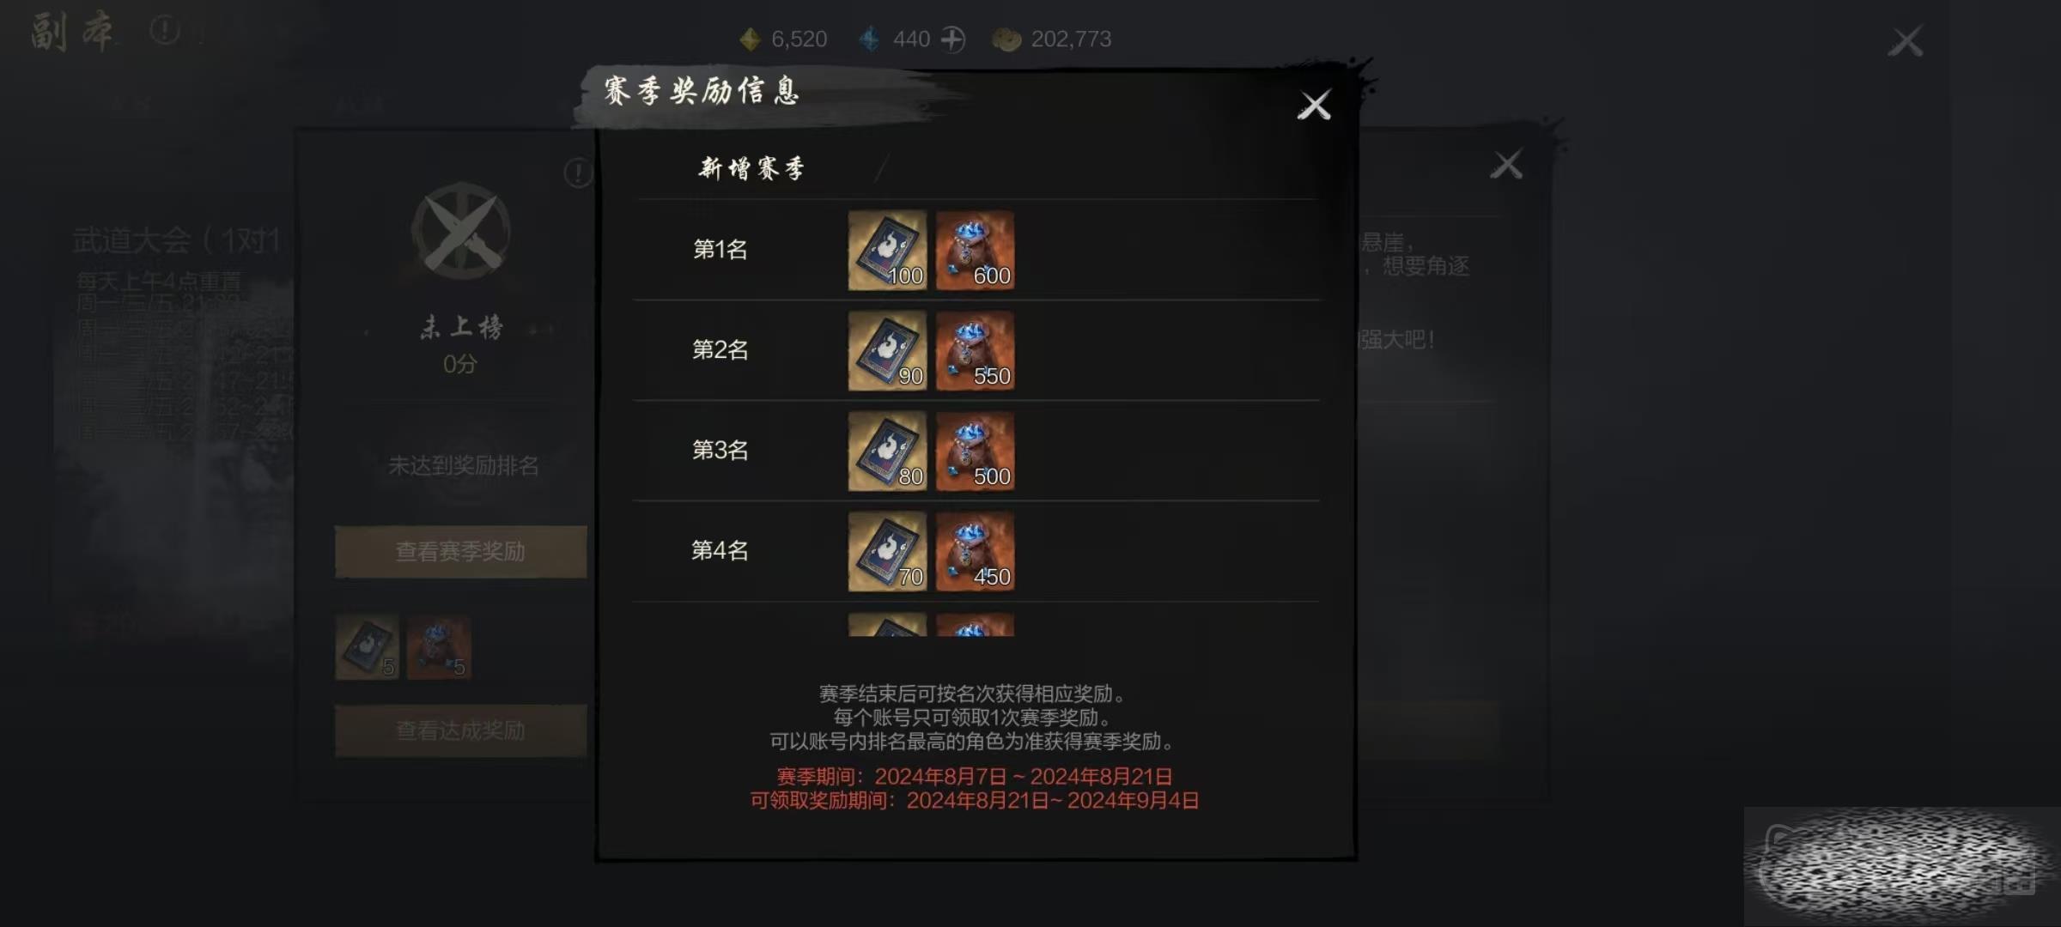Select the 2nd place card reward icon (90)
Screen dimensions: 2061x927
point(887,350)
